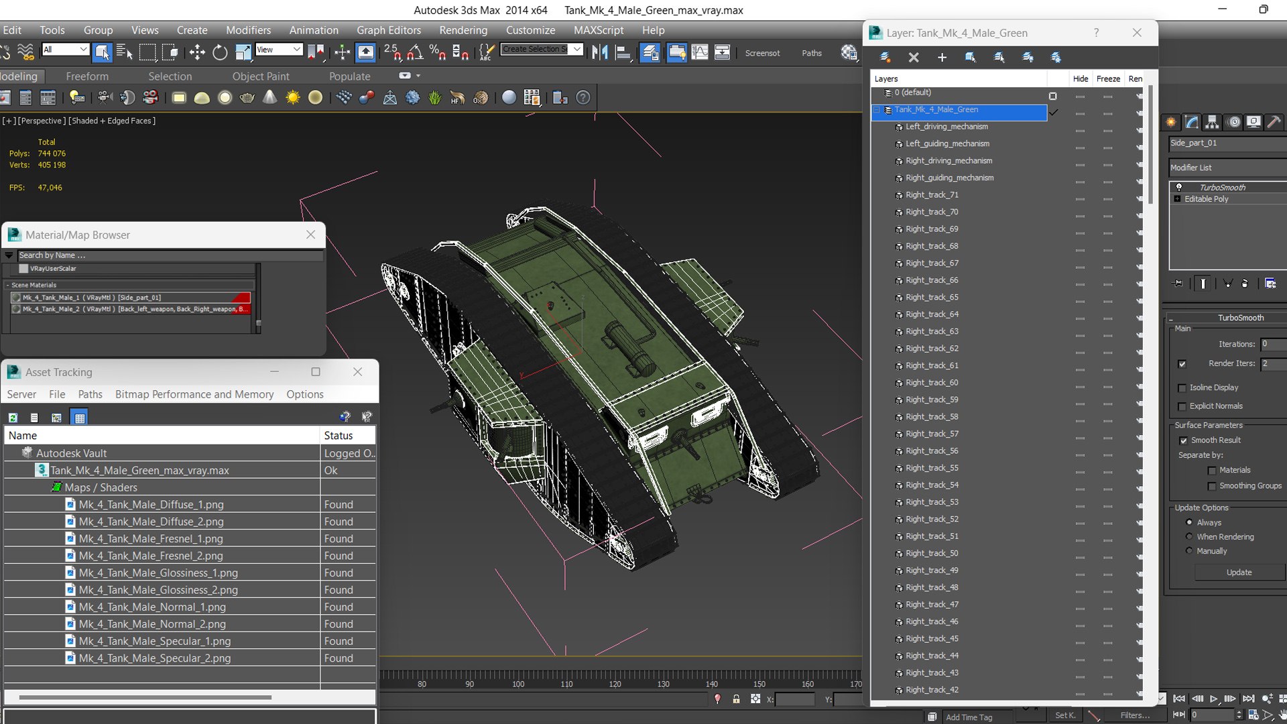Switch to the Freeform ribbon tab
This screenshot has height=724, width=1287.
click(x=87, y=76)
